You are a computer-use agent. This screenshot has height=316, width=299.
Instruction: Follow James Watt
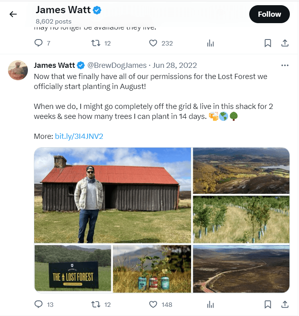tap(269, 14)
